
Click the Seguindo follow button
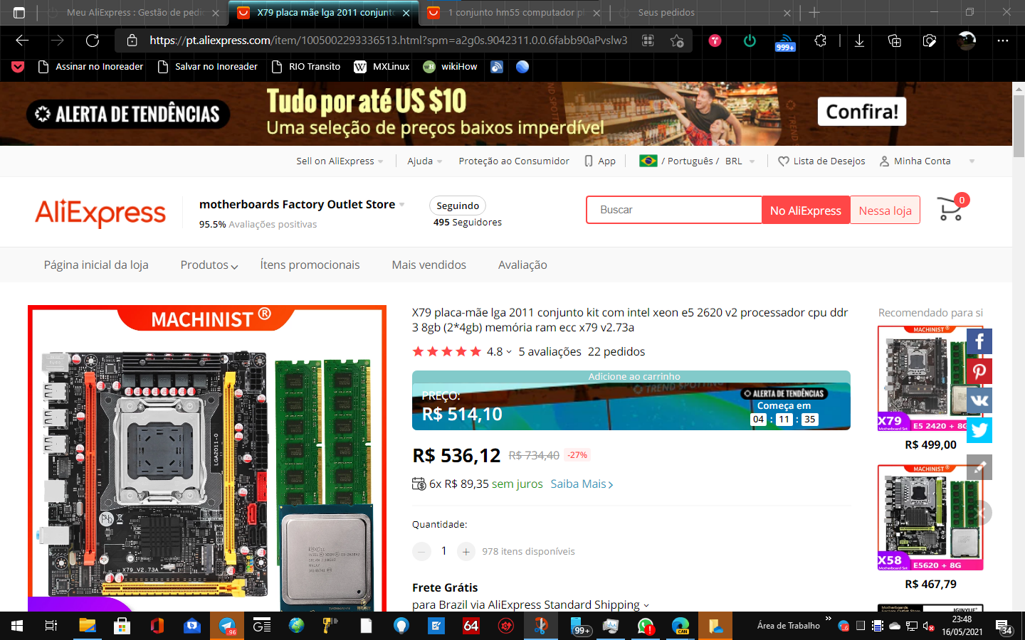[x=458, y=206]
